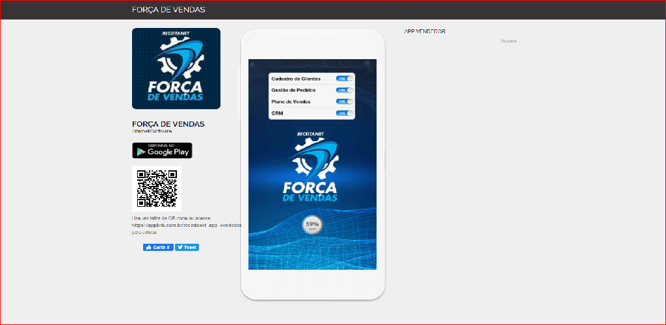Click the APP VENDEDOR heading text

tap(425, 31)
